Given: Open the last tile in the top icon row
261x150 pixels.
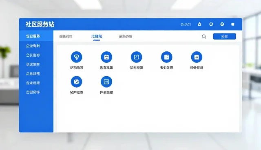Looking at the screenshot, I should [x=197, y=57].
